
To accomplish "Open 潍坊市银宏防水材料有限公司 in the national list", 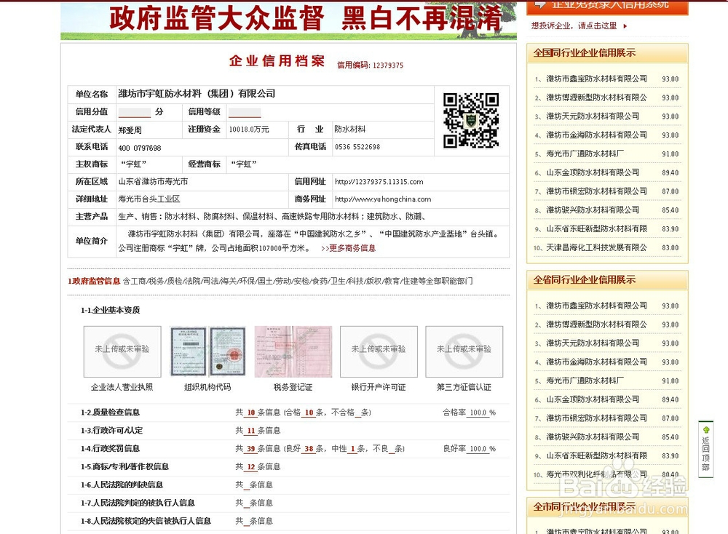I will [597, 191].
